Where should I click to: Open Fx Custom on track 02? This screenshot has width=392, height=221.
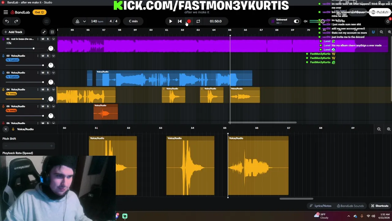13,60
